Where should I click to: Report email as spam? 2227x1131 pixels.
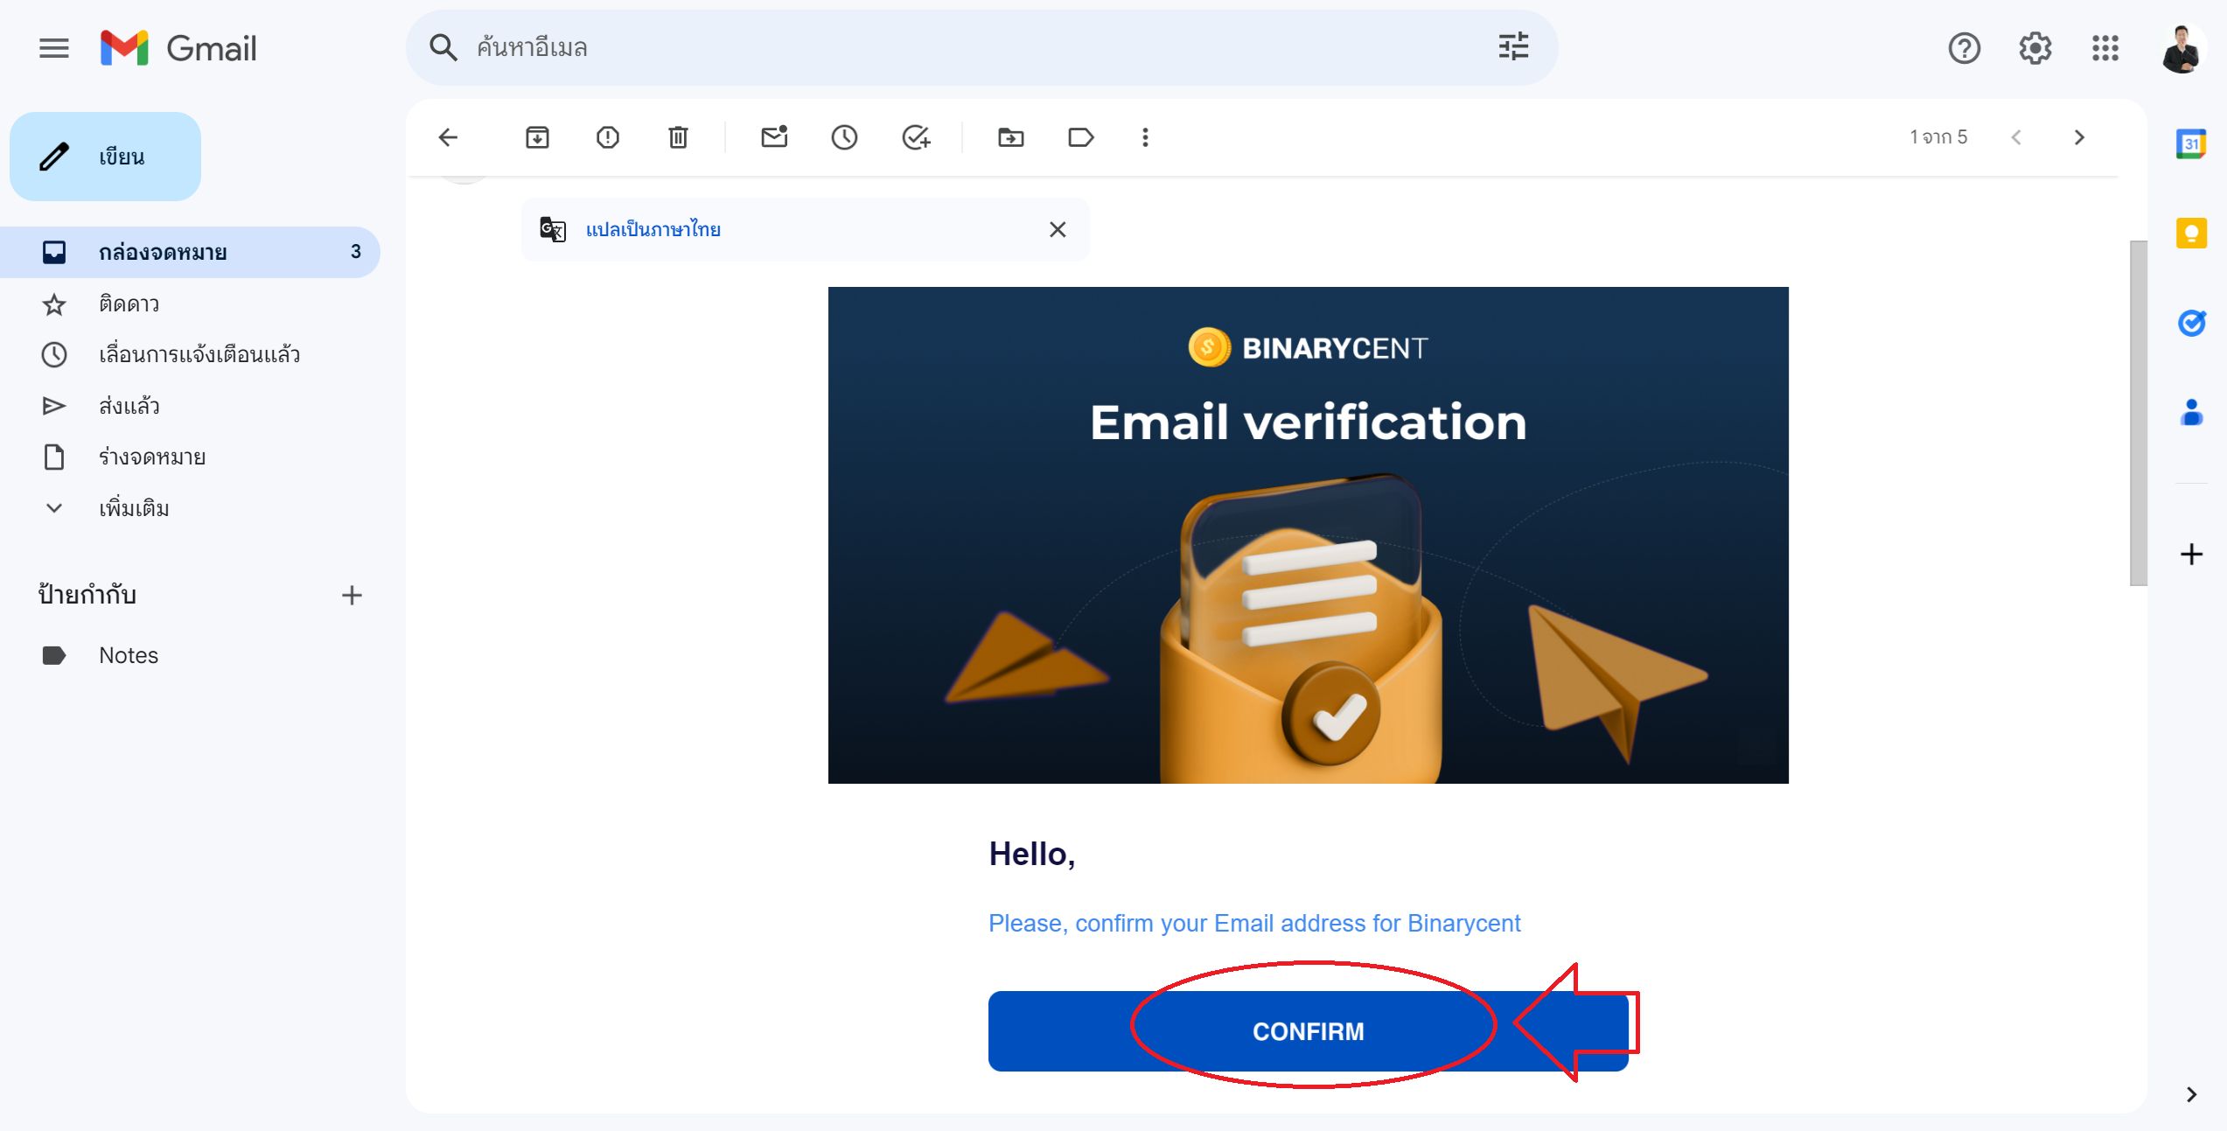pyautogui.click(x=608, y=137)
